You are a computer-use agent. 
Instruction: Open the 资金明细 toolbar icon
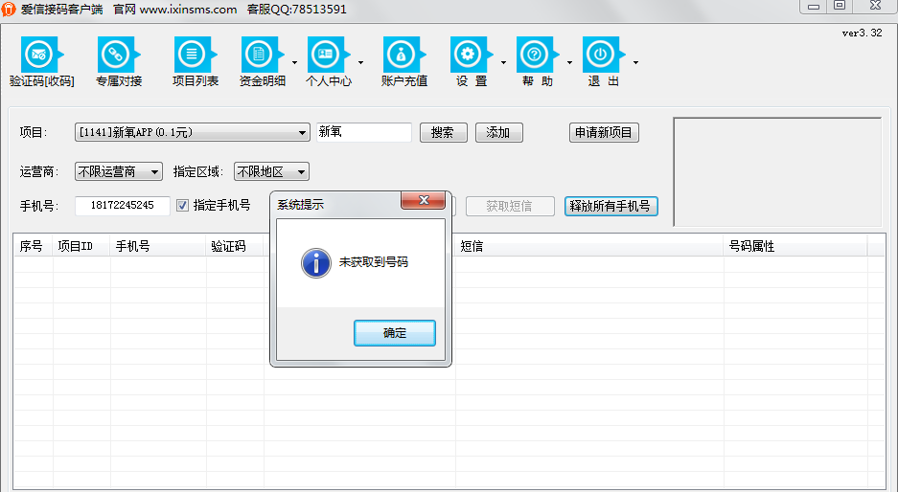point(263,55)
